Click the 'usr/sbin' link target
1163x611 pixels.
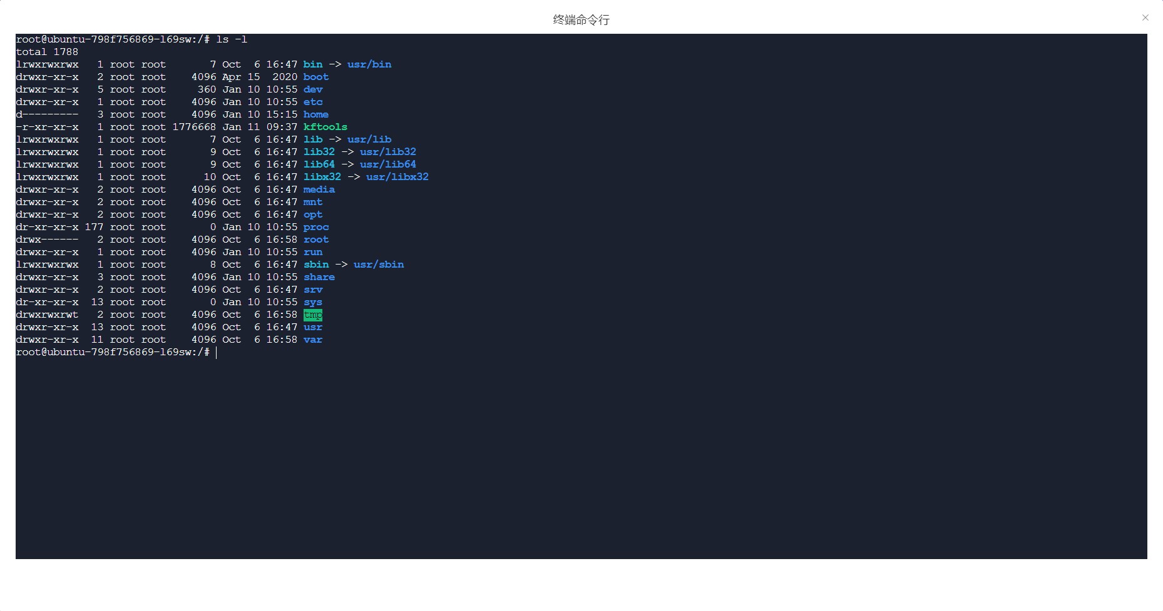(379, 265)
